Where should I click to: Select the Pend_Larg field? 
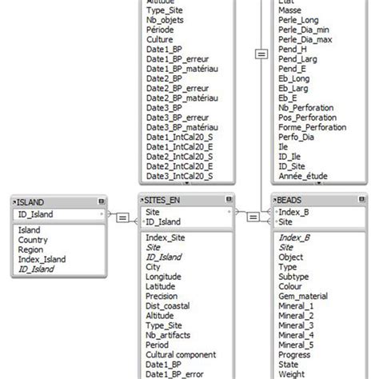coord(297,59)
